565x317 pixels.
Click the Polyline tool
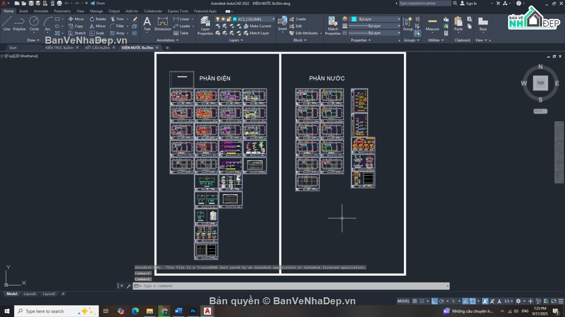(x=19, y=23)
